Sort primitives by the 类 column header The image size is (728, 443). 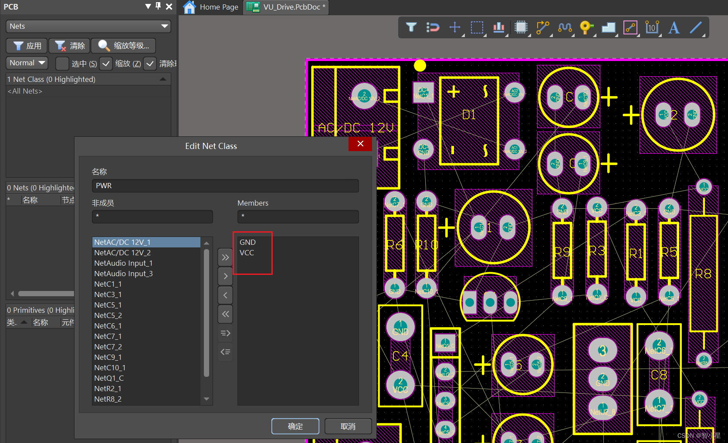point(17,322)
